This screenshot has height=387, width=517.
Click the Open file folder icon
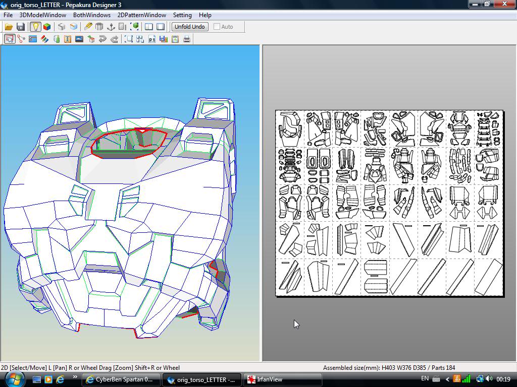(x=9, y=27)
